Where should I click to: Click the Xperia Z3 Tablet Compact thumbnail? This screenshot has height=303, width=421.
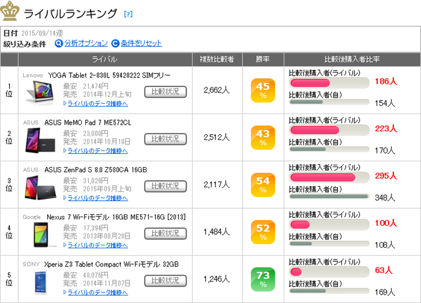pyautogui.click(x=41, y=281)
